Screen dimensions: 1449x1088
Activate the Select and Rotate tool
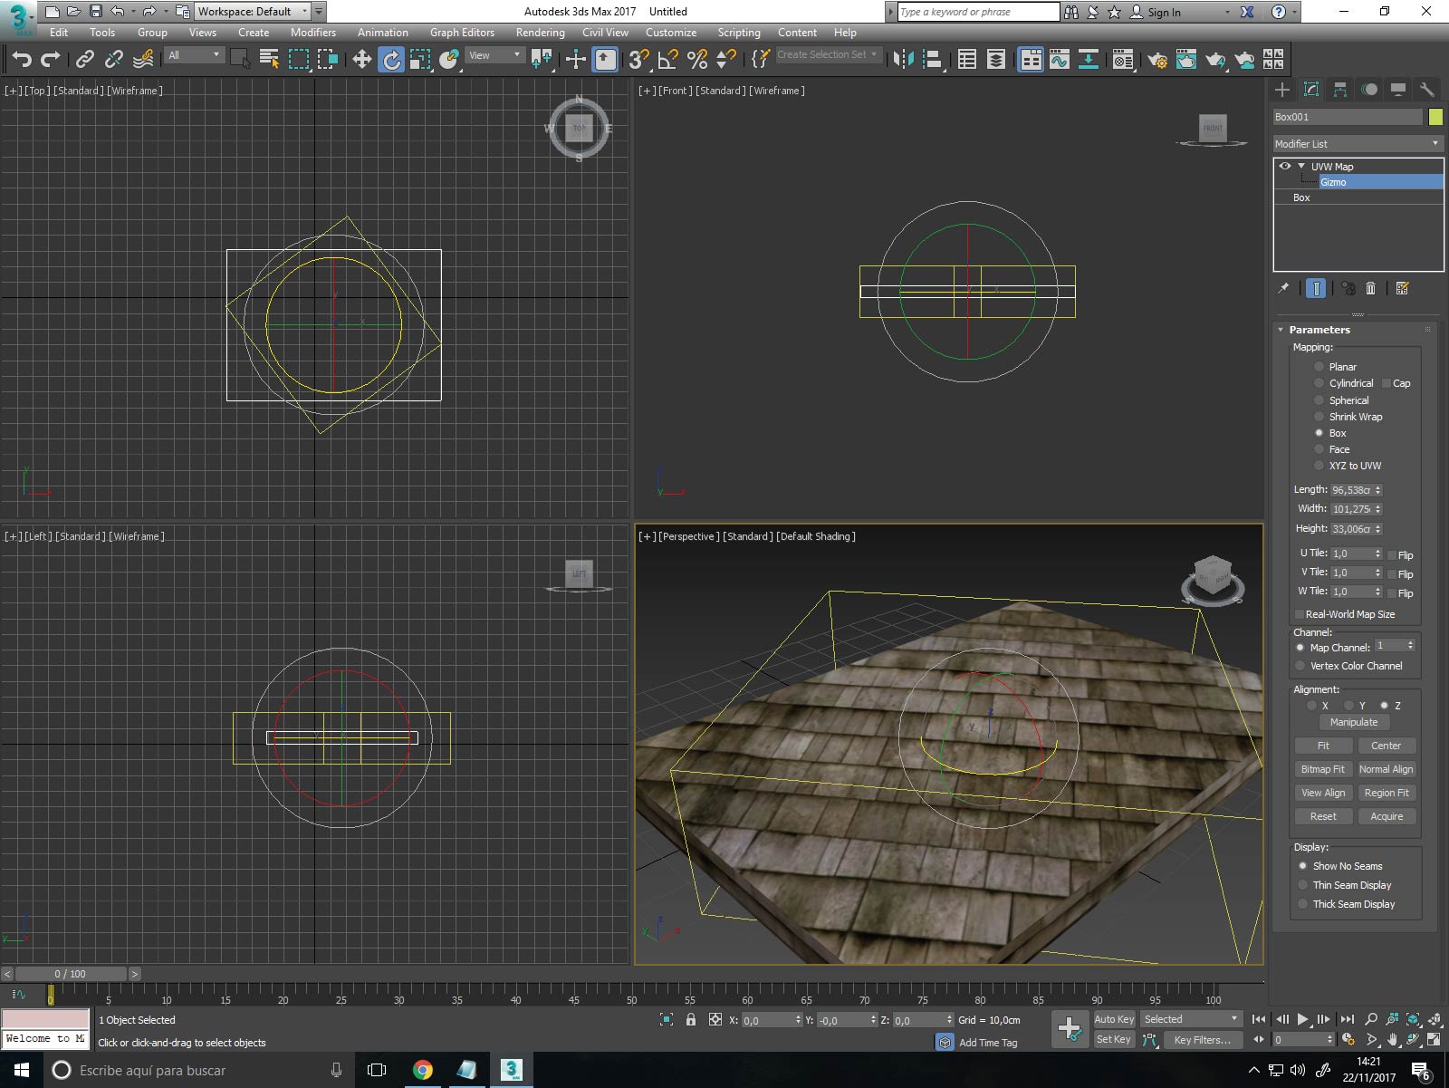391,60
